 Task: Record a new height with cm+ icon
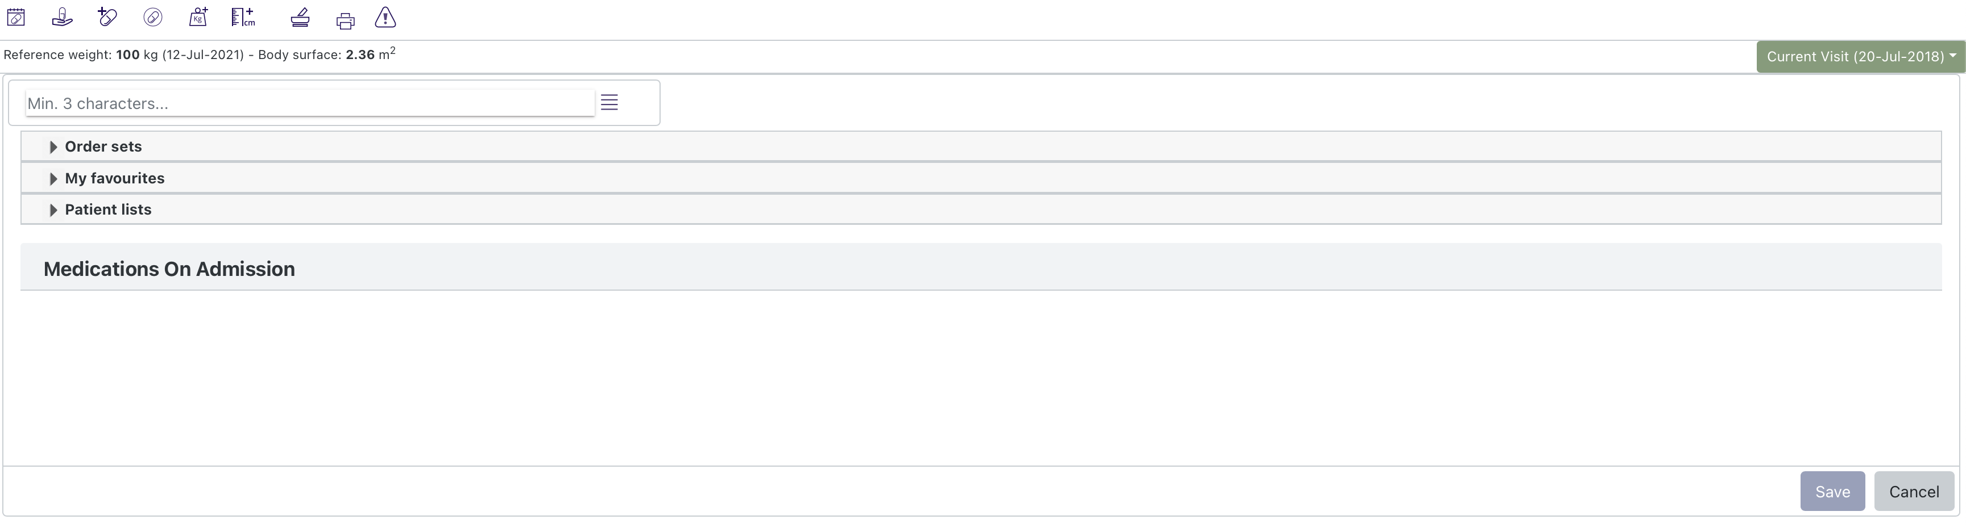243,17
